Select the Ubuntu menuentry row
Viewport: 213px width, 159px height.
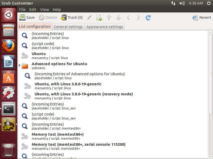point(39,56)
